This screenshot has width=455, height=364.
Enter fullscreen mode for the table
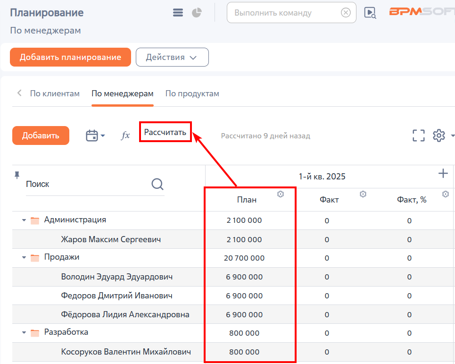pyautogui.click(x=418, y=135)
